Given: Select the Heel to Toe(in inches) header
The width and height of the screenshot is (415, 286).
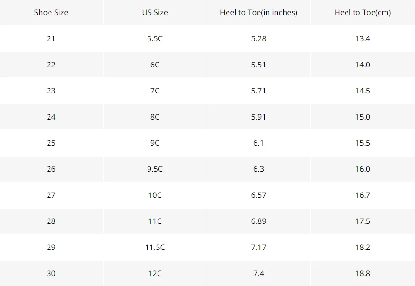Looking at the screenshot, I should tap(258, 12).
